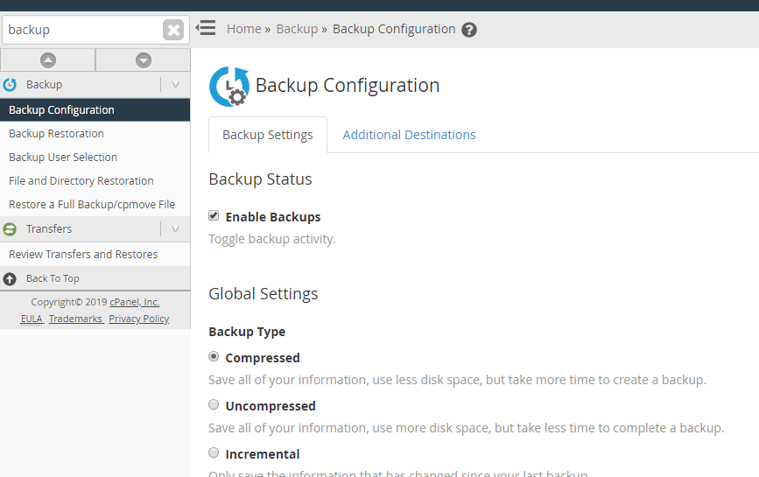The width and height of the screenshot is (759, 477).
Task: Go to Home breadcrumb link
Action: (x=243, y=29)
